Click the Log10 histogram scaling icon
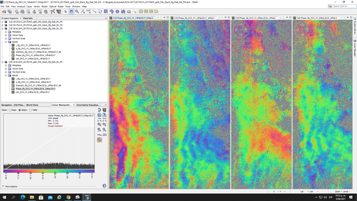 (x=99, y=135)
